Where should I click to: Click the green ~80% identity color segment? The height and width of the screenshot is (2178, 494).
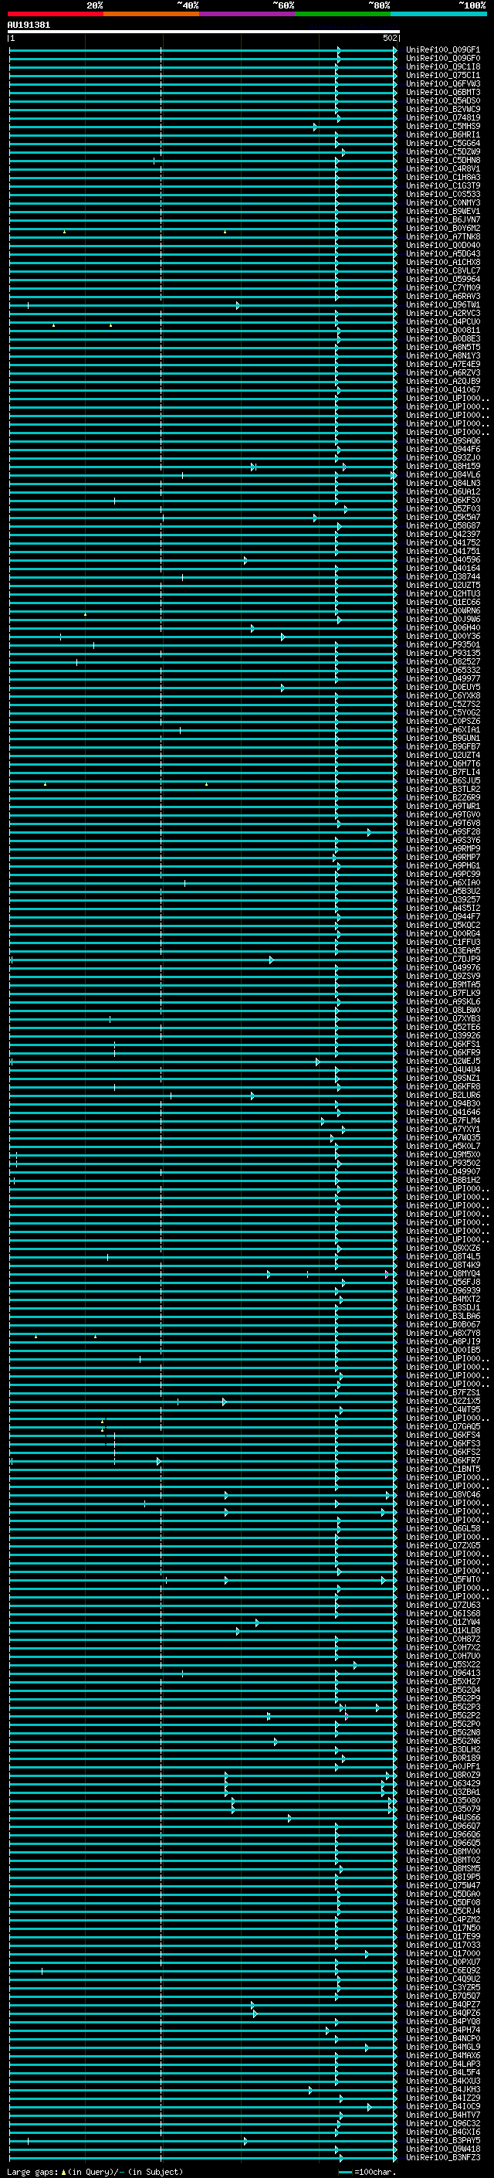(343, 14)
